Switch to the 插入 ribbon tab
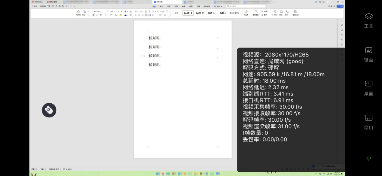This screenshot has height=176, width=382. pos(161,6)
